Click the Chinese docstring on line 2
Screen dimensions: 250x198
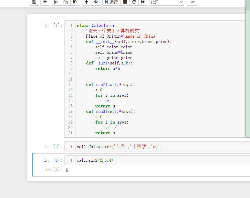(113, 31)
